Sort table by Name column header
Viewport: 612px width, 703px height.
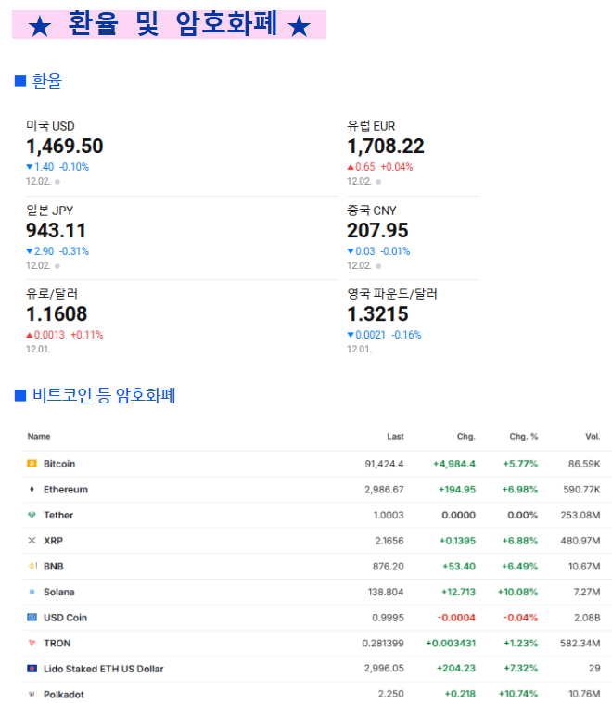(39, 436)
